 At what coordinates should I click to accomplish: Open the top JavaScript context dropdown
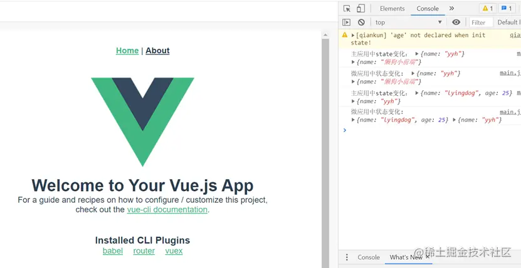pos(409,22)
